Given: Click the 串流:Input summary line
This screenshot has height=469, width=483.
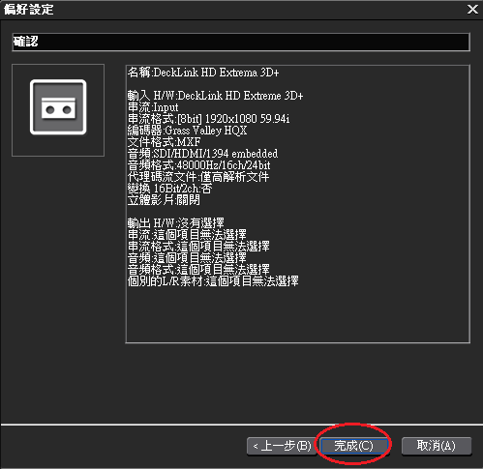Looking at the screenshot, I should pyautogui.click(x=153, y=107).
